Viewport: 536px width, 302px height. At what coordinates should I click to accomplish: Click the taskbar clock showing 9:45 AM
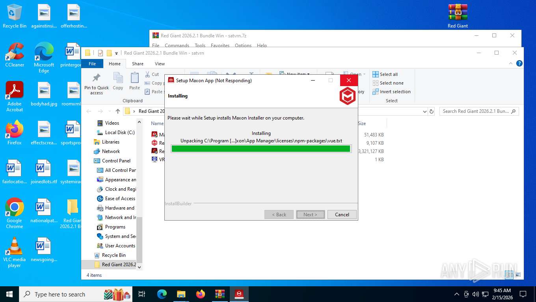[x=502, y=294]
